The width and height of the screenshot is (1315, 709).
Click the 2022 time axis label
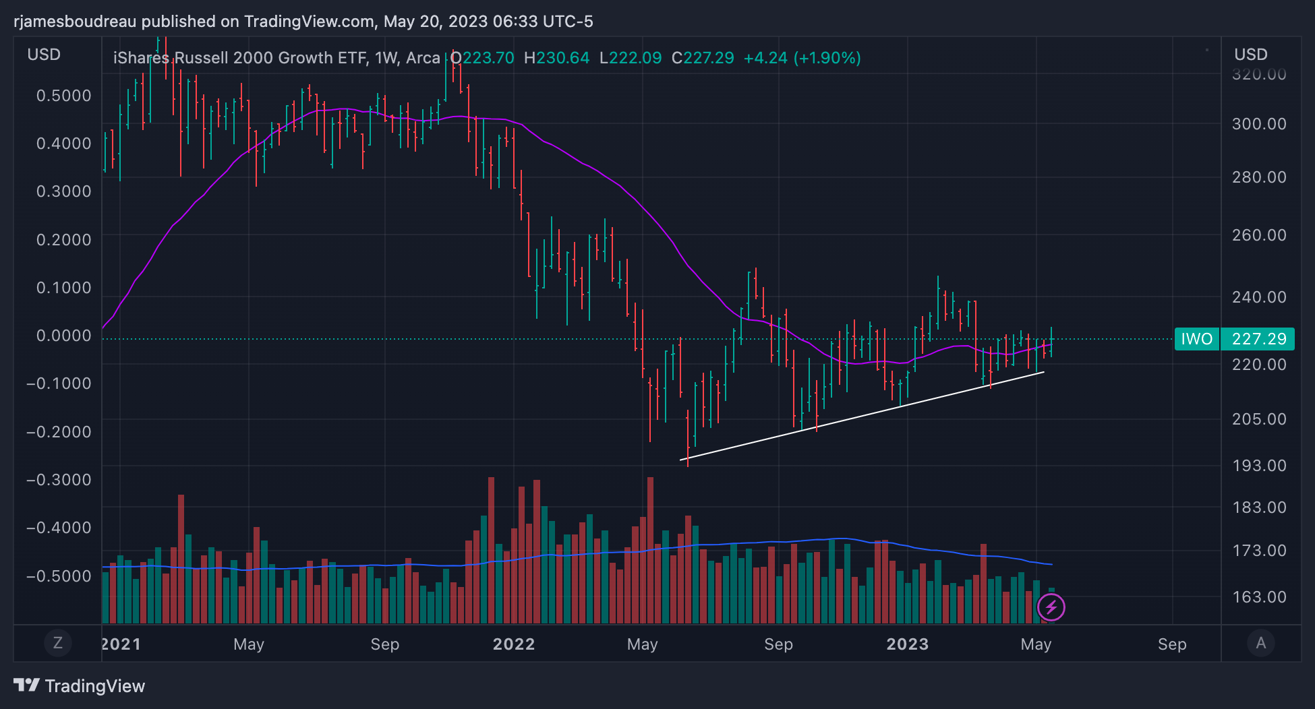click(514, 644)
